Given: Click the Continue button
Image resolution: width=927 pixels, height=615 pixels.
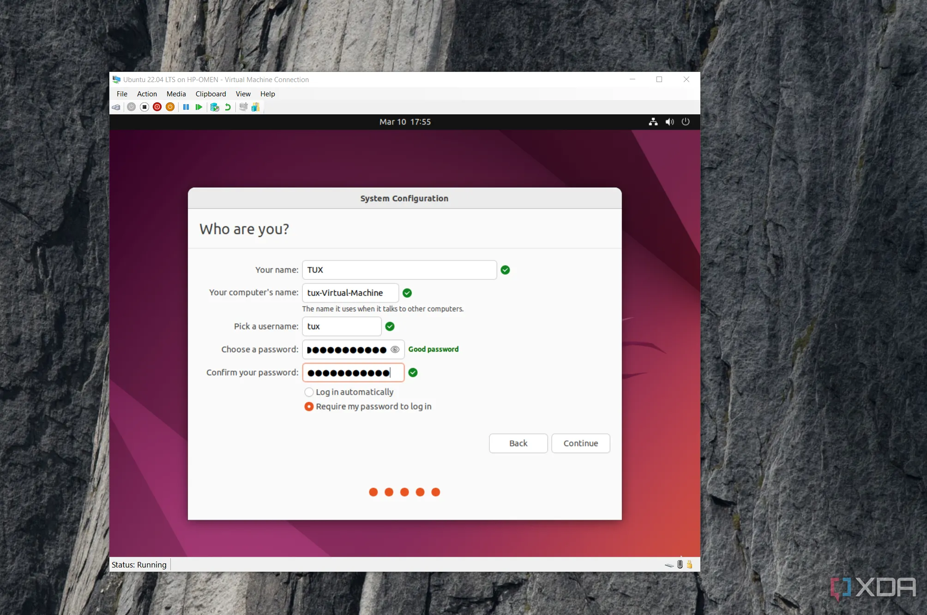Looking at the screenshot, I should click(580, 443).
